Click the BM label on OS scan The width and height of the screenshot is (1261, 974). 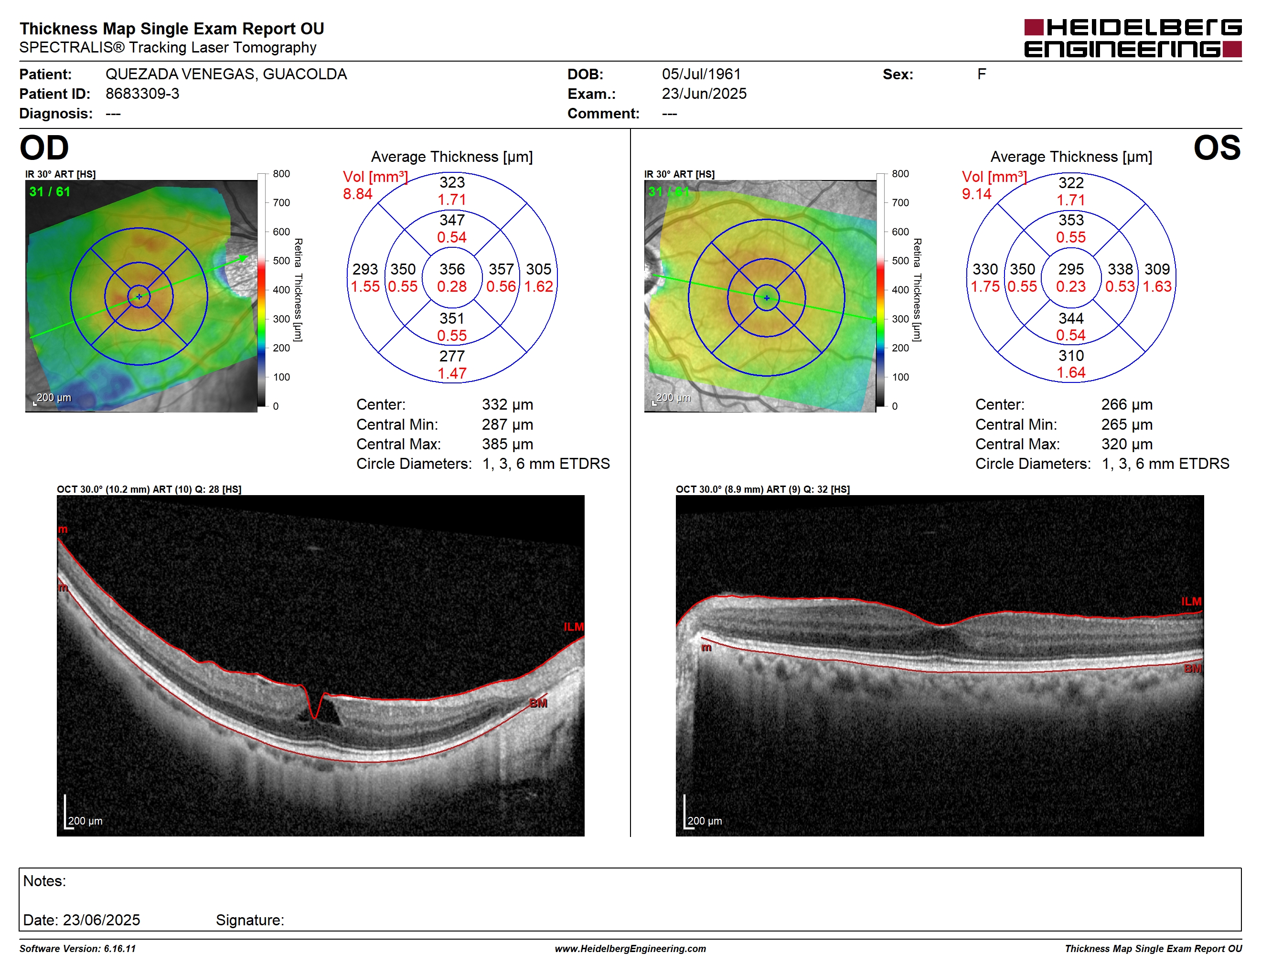tap(1193, 669)
